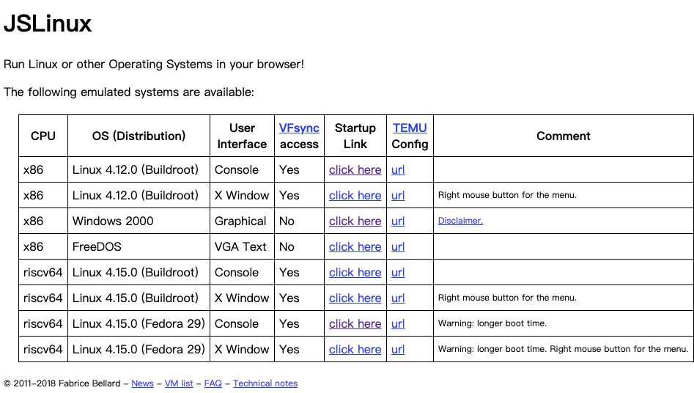Open the Windows 2000 Disclaimer link

point(460,221)
